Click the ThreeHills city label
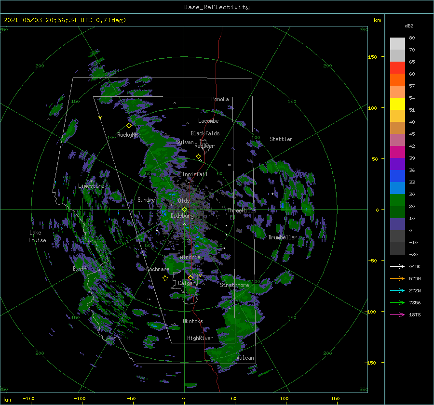The width and height of the screenshot is (434, 405). click(242, 210)
